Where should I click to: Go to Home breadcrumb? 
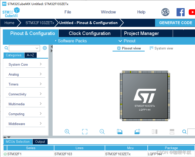pyautogui.click(x=9, y=23)
